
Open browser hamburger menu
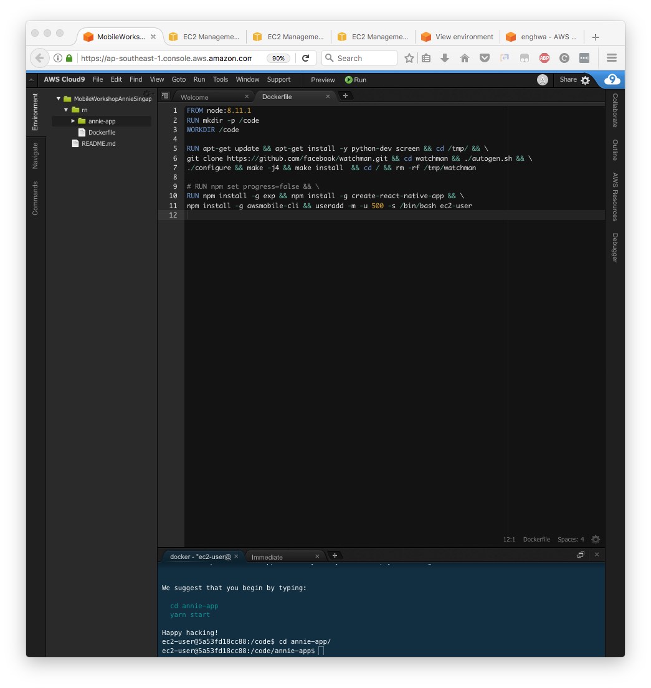click(x=612, y=58)
